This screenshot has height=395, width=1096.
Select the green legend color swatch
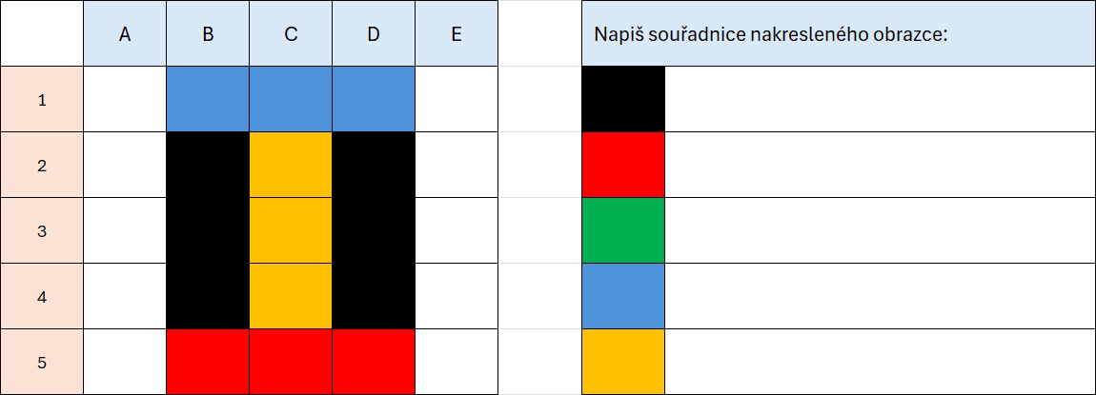point(623,230)
